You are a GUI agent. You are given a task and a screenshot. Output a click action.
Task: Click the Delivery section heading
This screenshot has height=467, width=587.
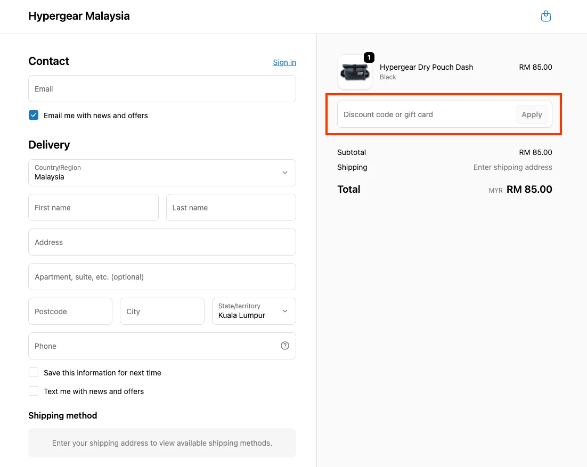49,145
